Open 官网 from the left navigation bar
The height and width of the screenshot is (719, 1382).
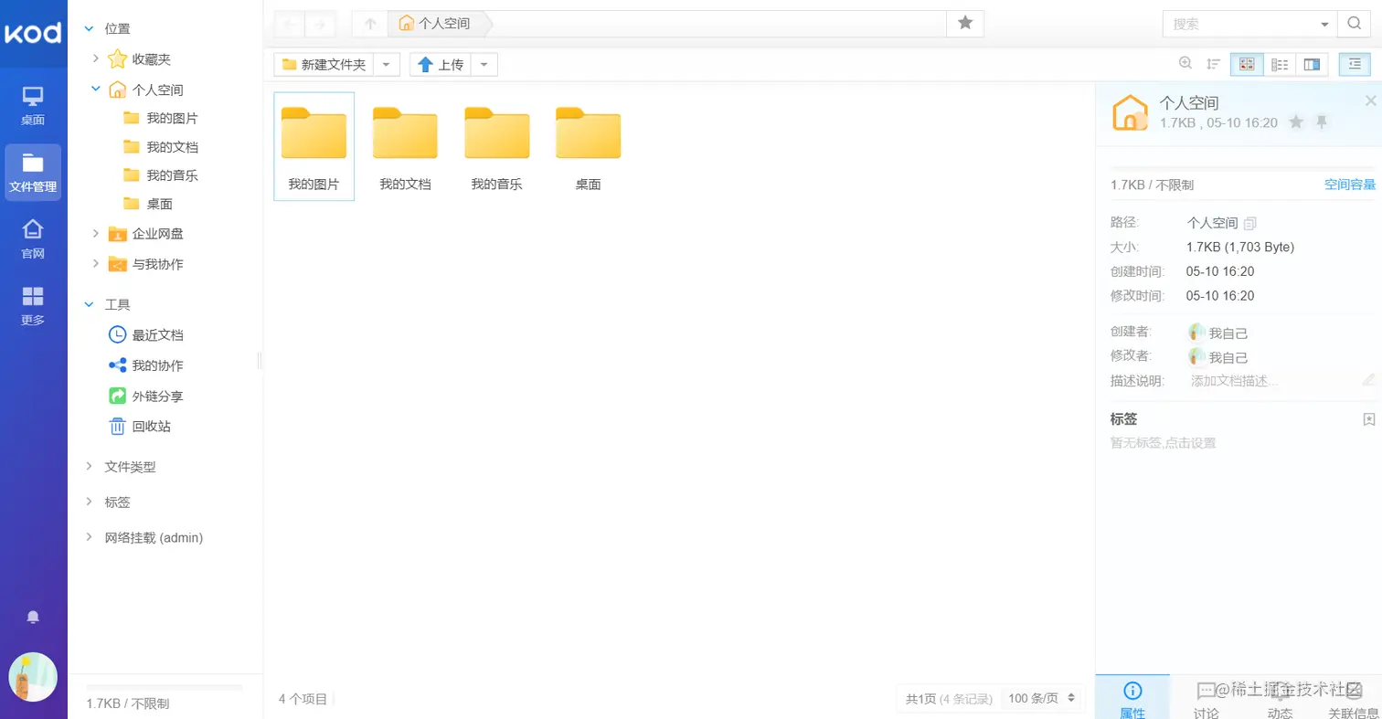point(33,239)
